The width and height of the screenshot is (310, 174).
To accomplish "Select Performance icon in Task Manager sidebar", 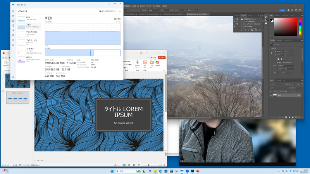I will tap(13, 21).
